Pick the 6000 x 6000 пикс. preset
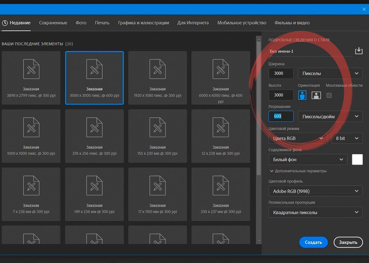The height and width of the screenshot is (263, 369). (220, 78)
